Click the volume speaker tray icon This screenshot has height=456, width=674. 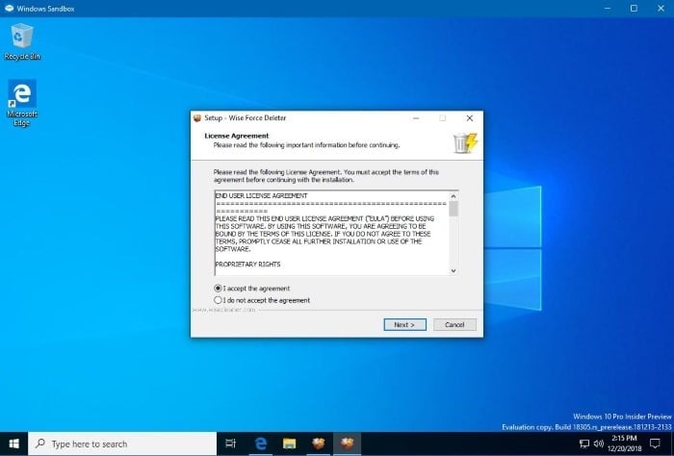[x=598, y=443]
